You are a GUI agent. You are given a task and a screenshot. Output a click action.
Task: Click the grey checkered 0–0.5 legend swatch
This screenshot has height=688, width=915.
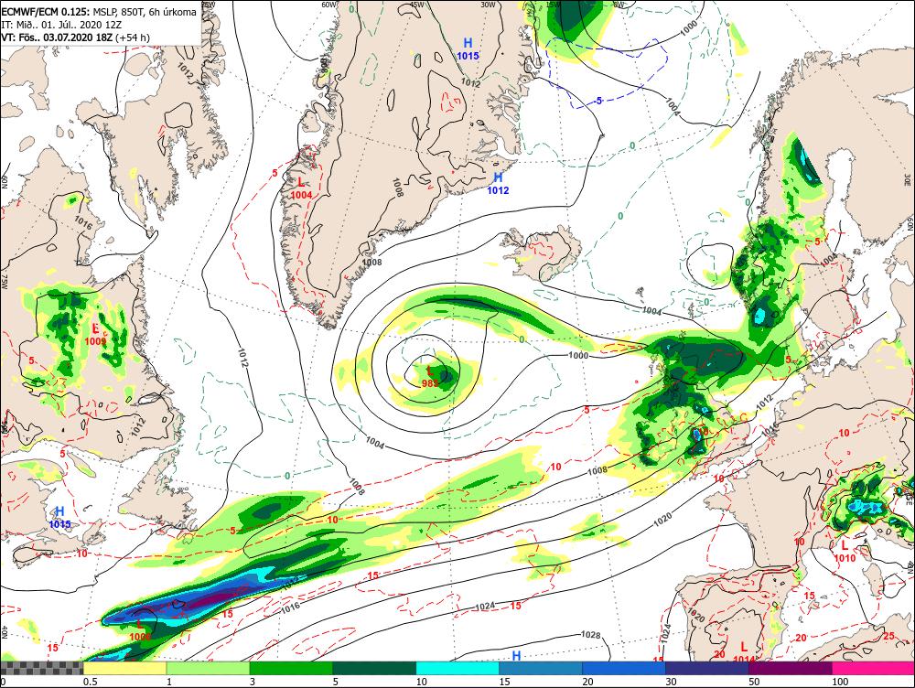[x=41, y=668]
